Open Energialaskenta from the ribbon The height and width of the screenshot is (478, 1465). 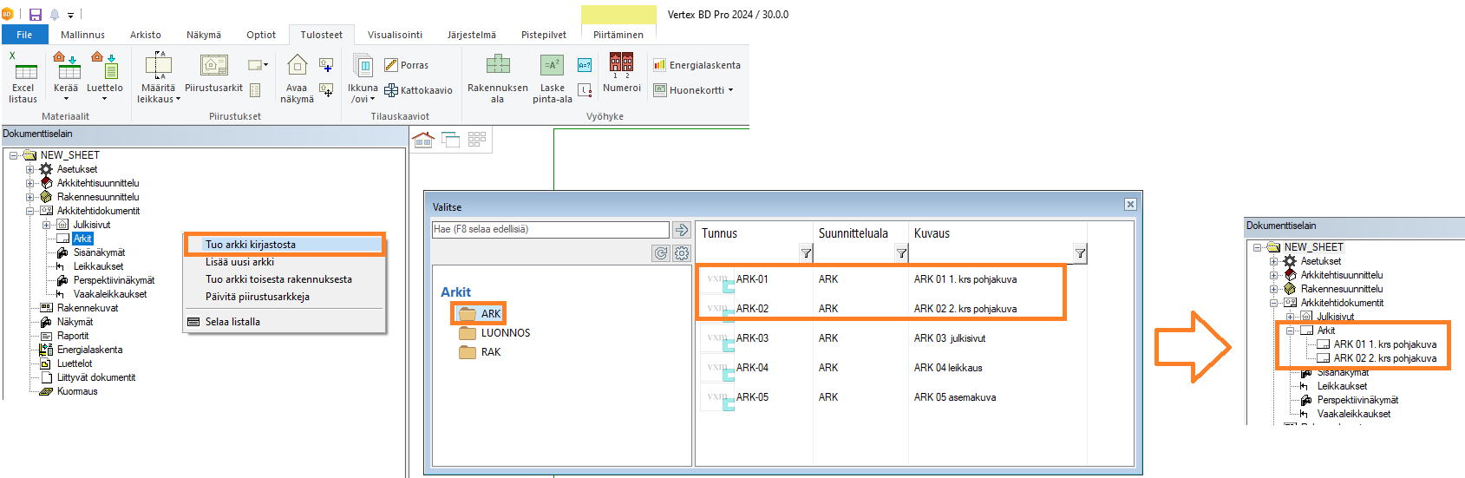click(x=697, y=65)
